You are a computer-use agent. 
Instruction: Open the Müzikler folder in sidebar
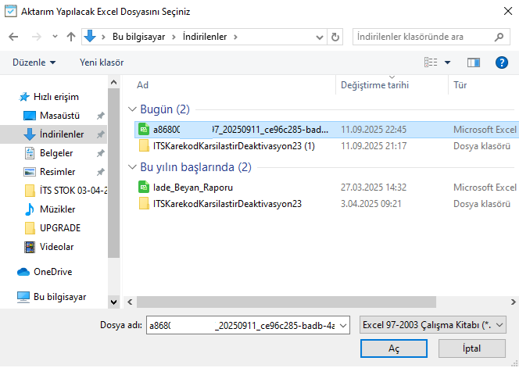click(57, 209)
